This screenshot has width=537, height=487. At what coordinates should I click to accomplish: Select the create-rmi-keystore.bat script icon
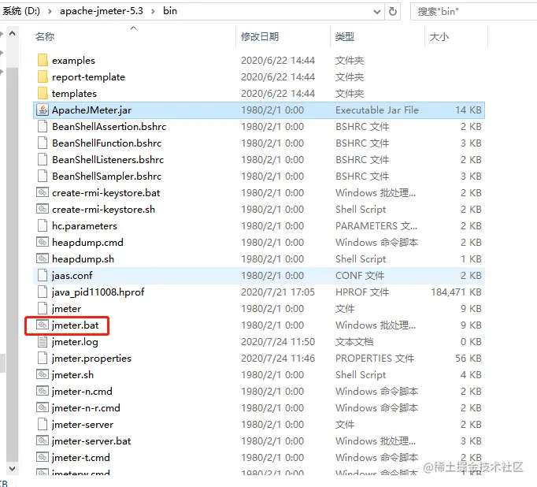pyautogui.click(x=43, y=192)
